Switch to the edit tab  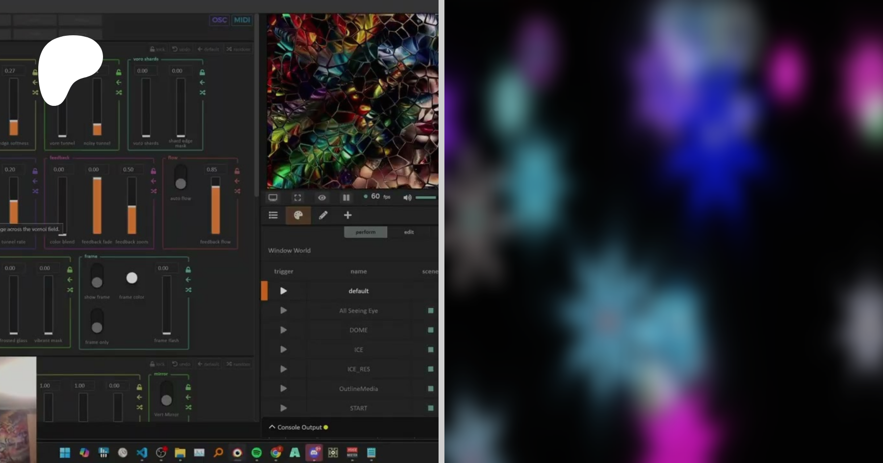(x=409, y=232)
